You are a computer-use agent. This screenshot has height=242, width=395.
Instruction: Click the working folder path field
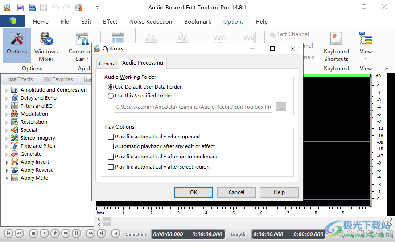(x=193, y=107)
